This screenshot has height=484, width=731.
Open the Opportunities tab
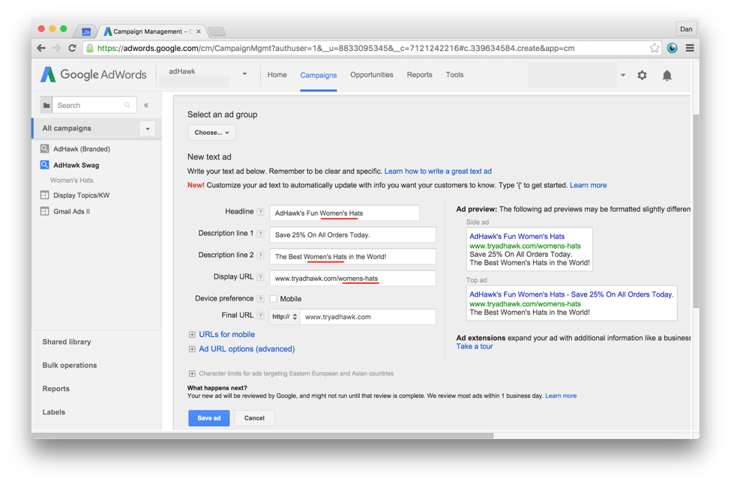tap(372, 74)
